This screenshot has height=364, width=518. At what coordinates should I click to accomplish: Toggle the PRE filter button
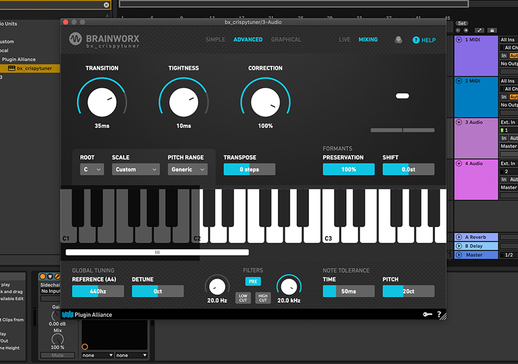(253, 282)
